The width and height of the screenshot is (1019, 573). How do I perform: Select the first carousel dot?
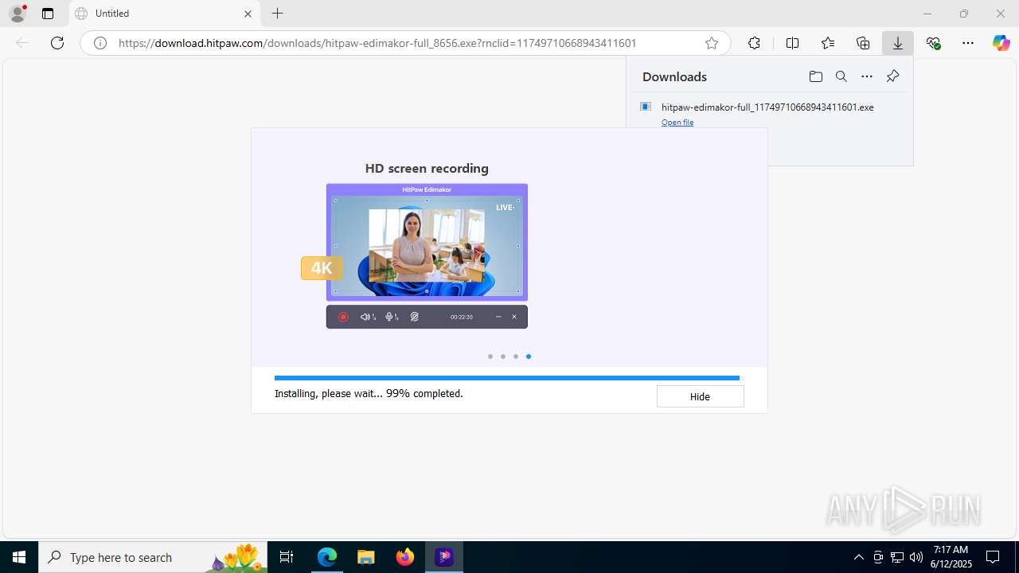(490, 357)
